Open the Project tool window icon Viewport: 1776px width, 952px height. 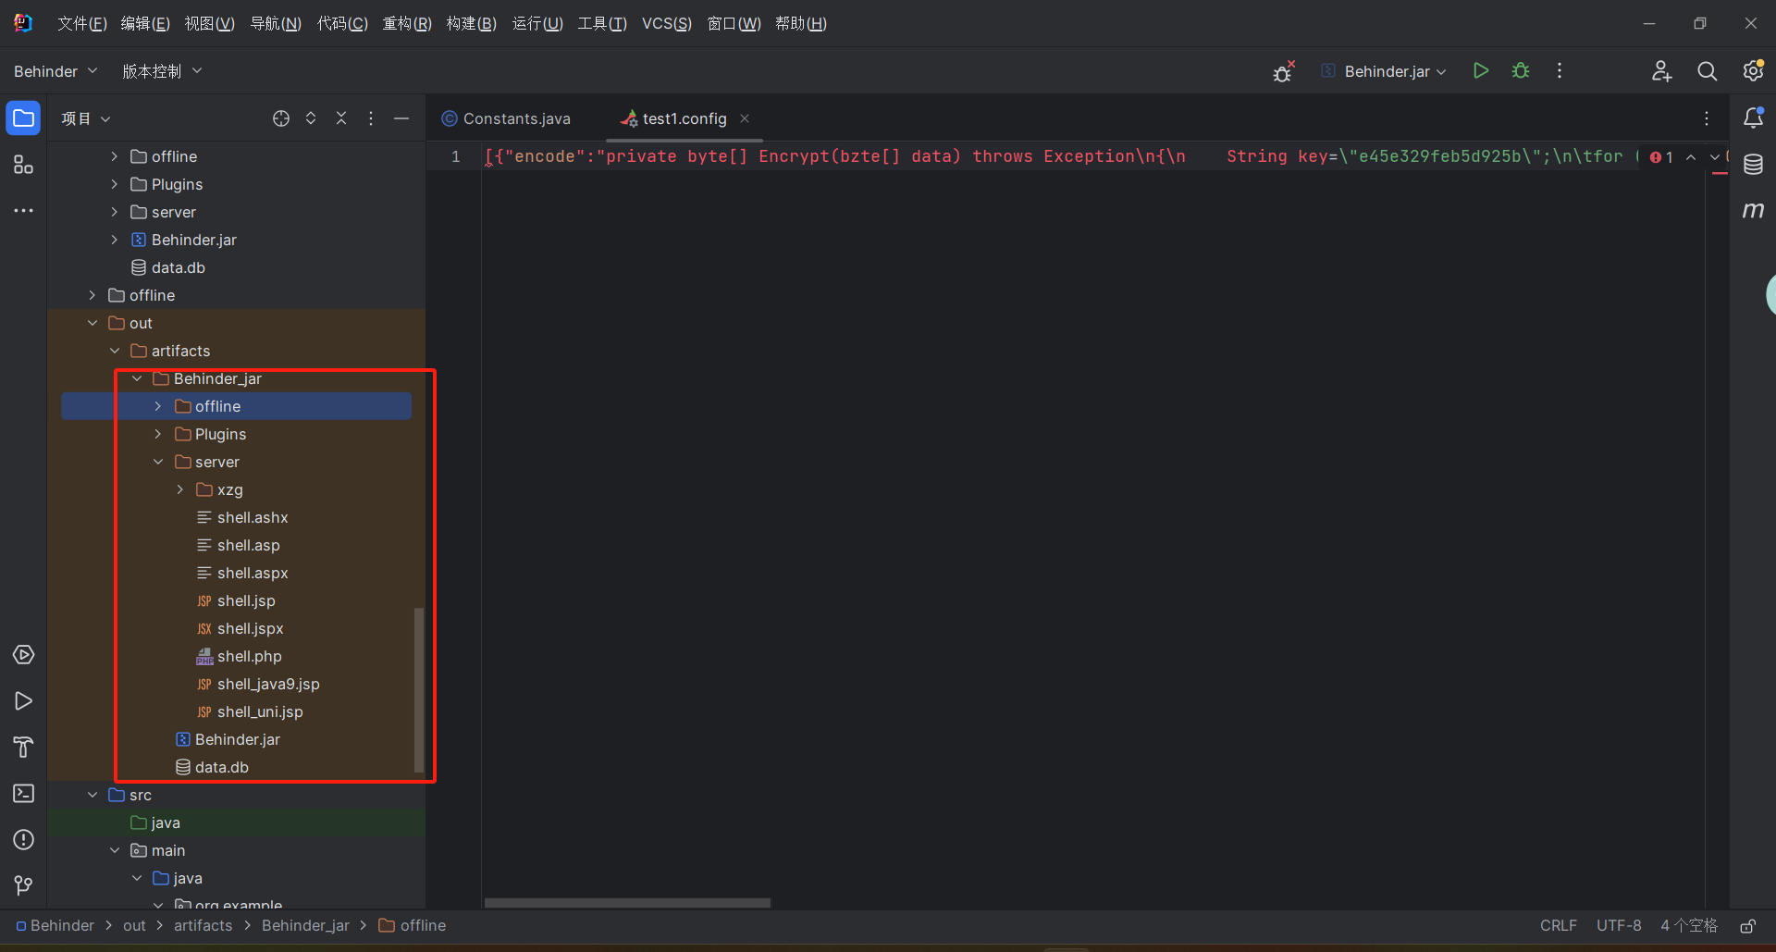tap(23, 118)
